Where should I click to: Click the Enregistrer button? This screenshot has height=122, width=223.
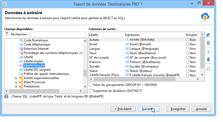click(178, 109)
